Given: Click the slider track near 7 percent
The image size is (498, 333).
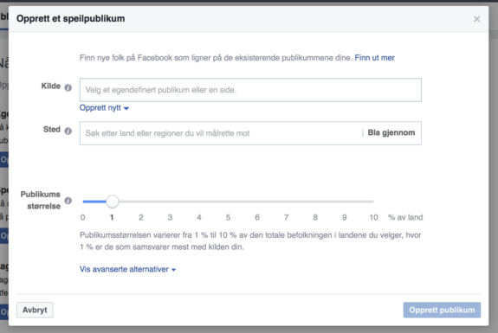Looking at the screenshot, I should 286,202.
